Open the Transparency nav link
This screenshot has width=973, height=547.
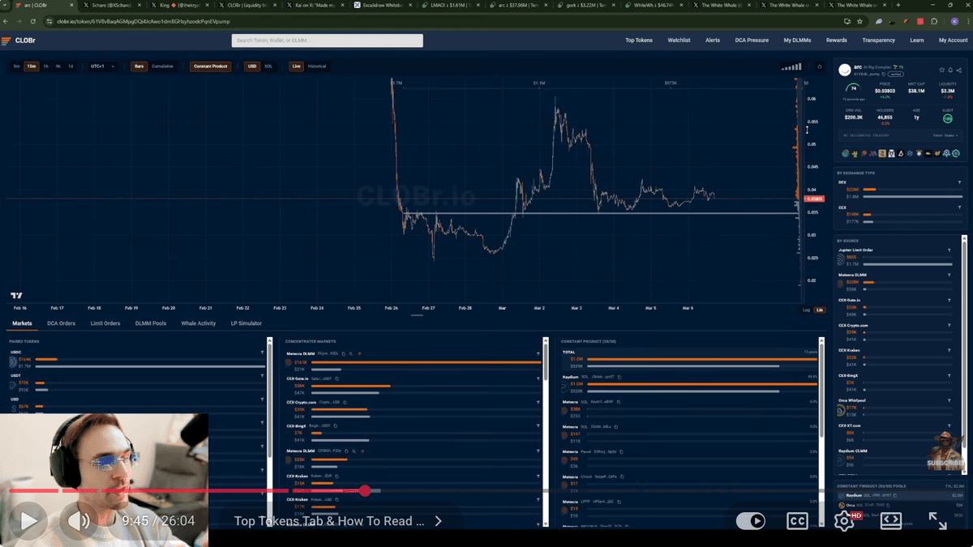click(879, 40)
